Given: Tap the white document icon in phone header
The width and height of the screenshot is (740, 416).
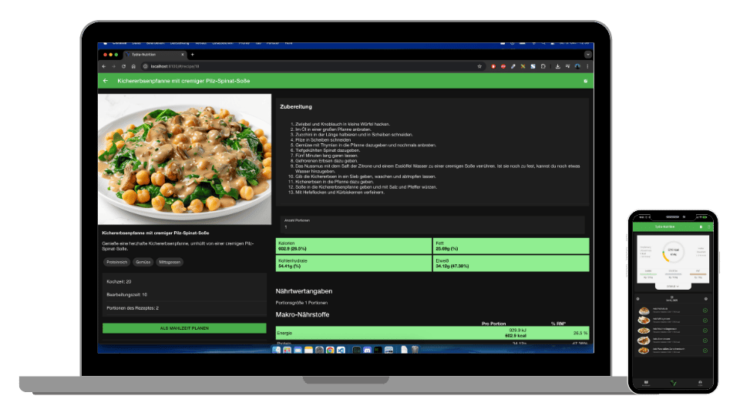Looking at the screenshot, I should click(x=701, y=226).
